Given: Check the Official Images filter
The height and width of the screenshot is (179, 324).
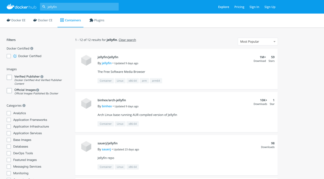Looking at the screenshot, I should point(9,90).
